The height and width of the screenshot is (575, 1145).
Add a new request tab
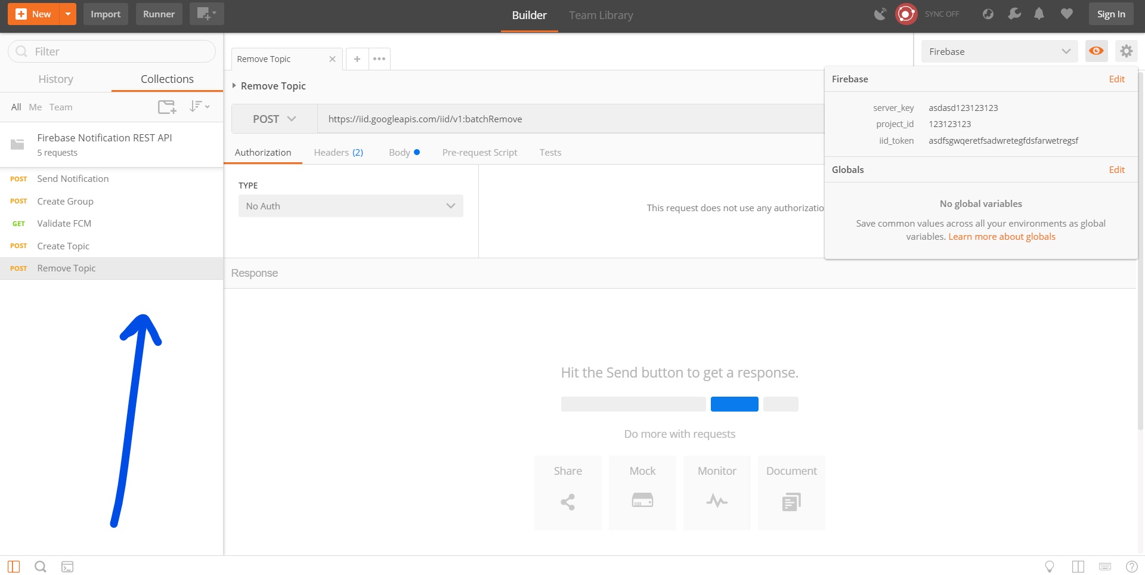click(357, 59)
